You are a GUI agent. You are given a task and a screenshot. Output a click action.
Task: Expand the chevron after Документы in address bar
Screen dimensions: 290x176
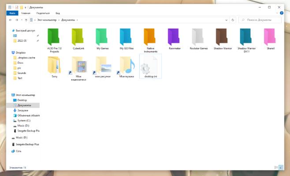(77, 20)
